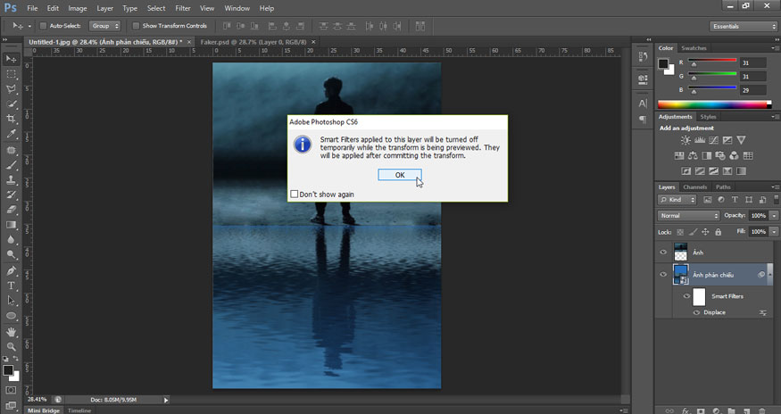Image resolution: width=781 pixels, height=414 pixels.
Task: Switch to the Swatches tab
Action: [694, 48]
